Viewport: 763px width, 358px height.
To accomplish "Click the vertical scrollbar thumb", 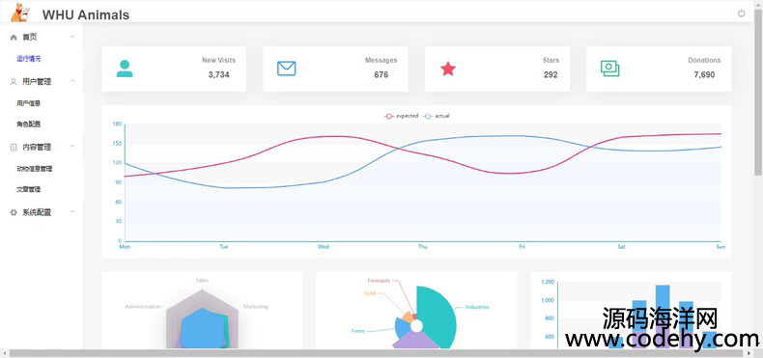I will click(x=758, y=93).
